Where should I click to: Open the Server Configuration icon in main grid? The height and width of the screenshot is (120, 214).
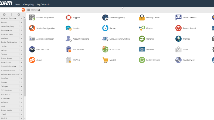[x=32, y=17]
